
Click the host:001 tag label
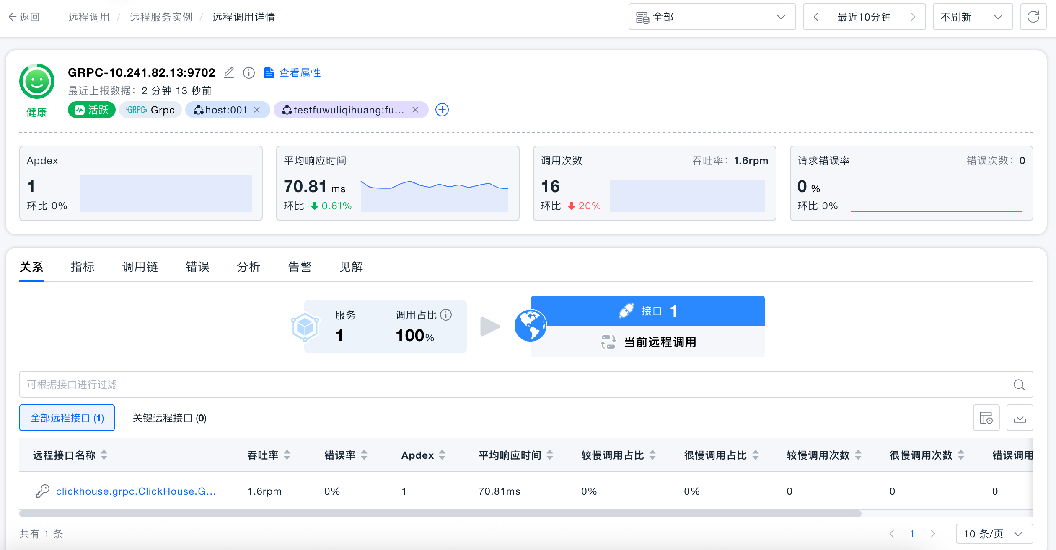(x=226, y=110)
